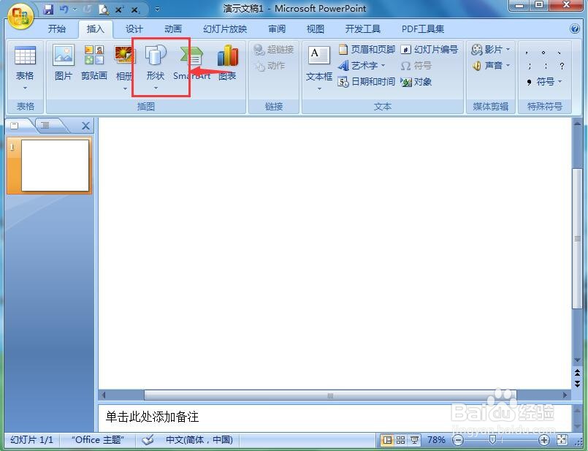Open the undo history dropdown arrow
Viewport: 588px width, 451px height.
click(75, 10)
